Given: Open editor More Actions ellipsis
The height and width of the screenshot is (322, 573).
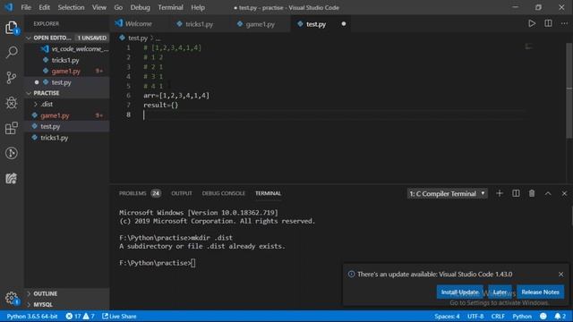Looking at the screenshot, I should (564, 24).
